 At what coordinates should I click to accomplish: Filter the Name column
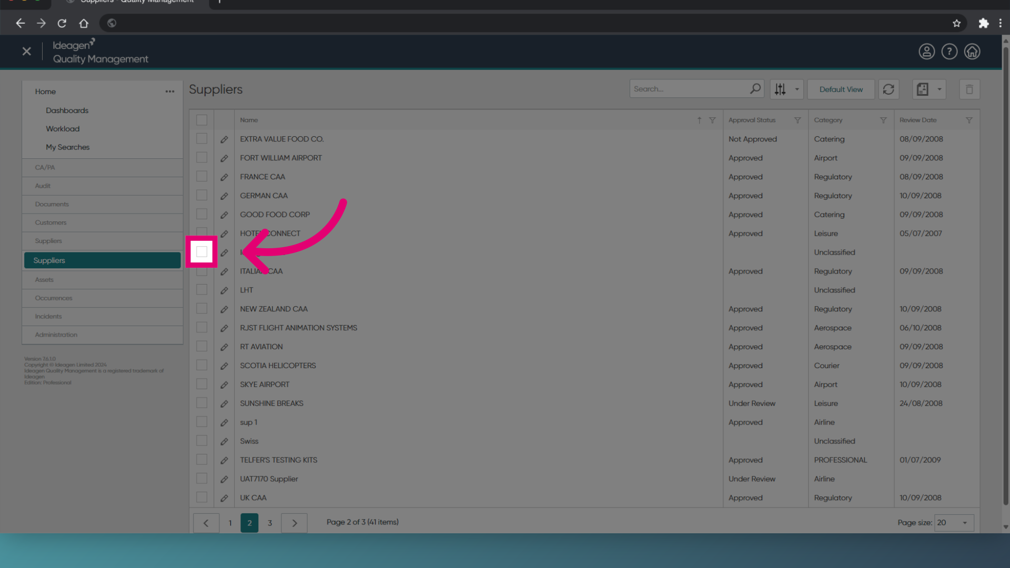712,120
